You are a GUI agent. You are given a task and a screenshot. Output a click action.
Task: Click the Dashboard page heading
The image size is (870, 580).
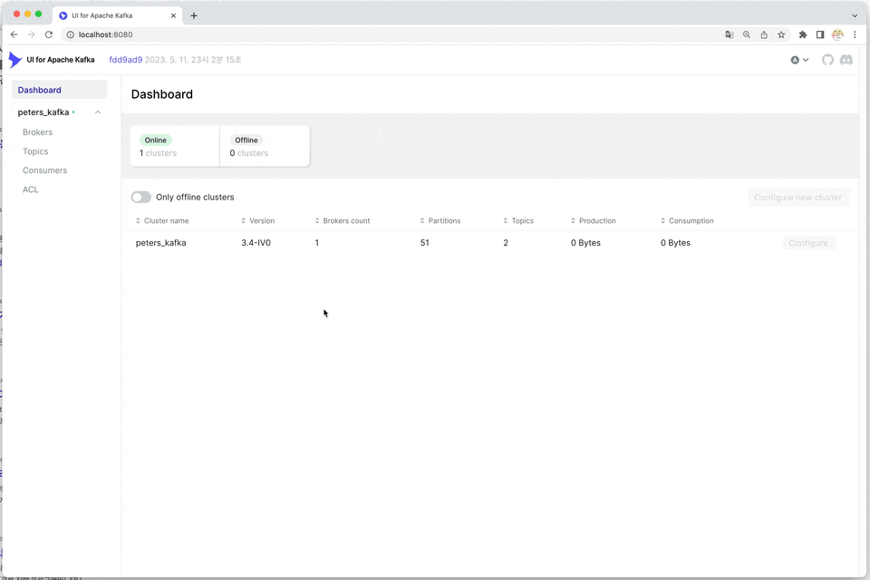point(162,94)
